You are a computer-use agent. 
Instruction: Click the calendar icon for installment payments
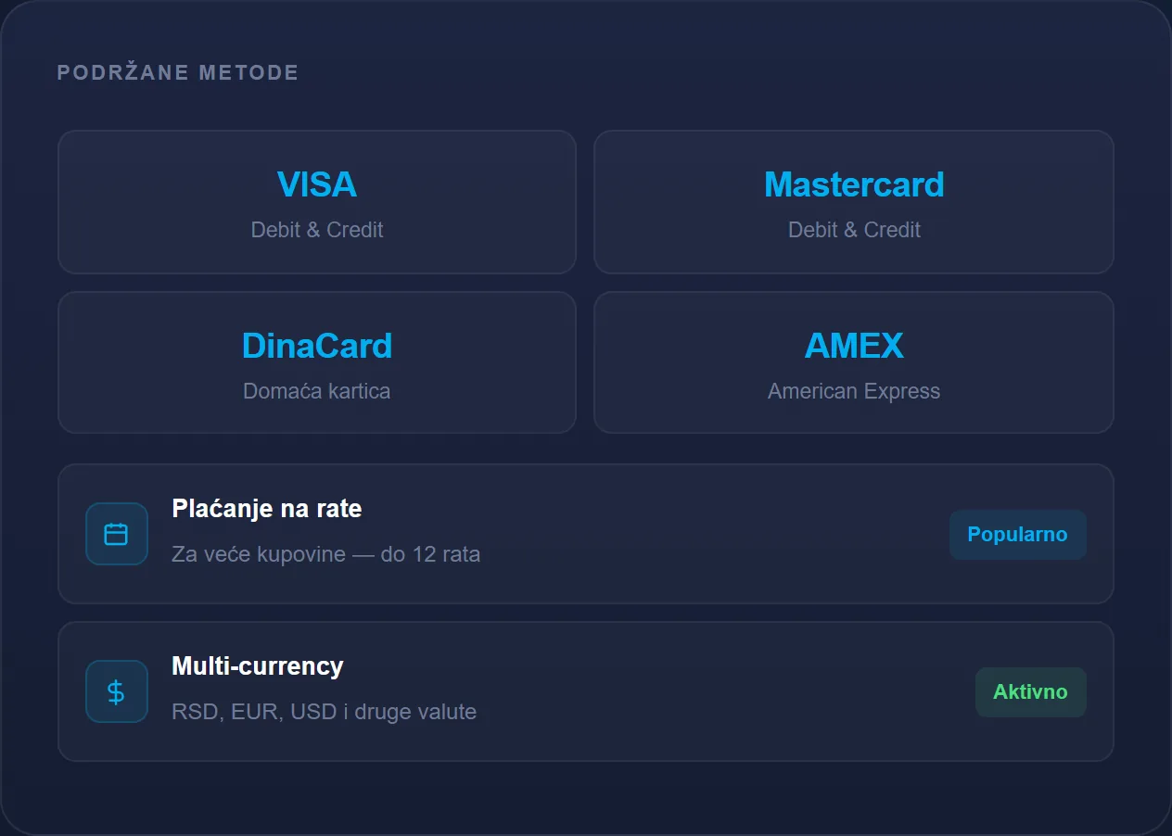tap(116, 534)
